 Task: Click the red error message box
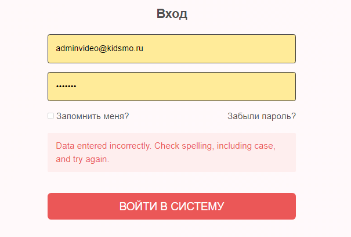tap(172, 152)
